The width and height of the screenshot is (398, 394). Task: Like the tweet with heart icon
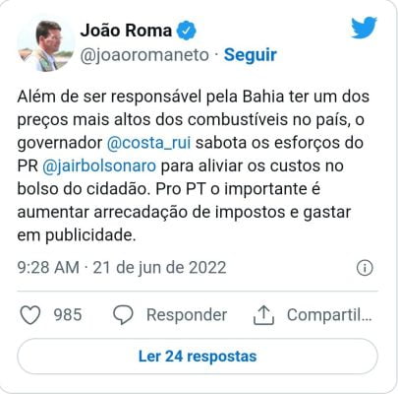(x=30, y=315)
